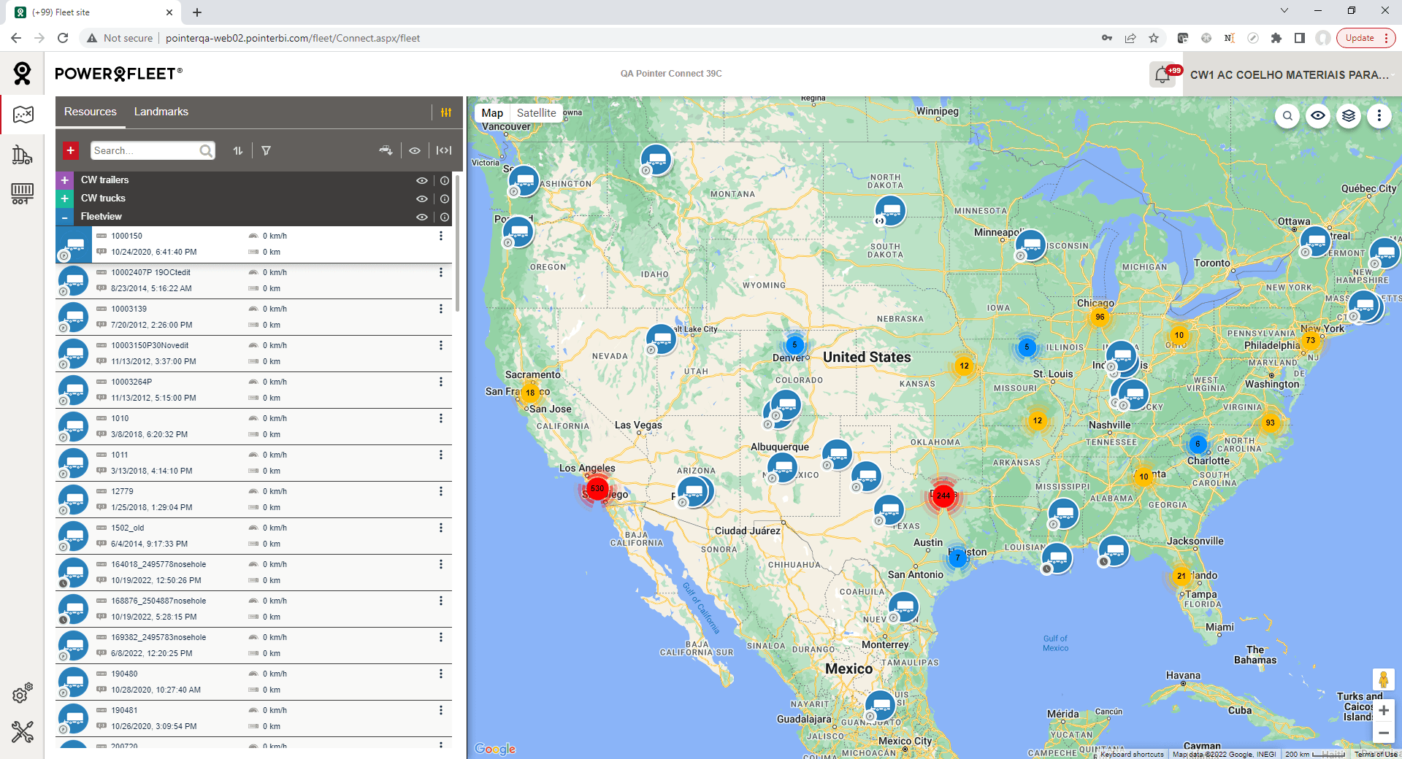Image resolution: width=1402 pixels, height=759 pixels.
Task: Switch to the Landmarks tab
Action: click(161, 112)
